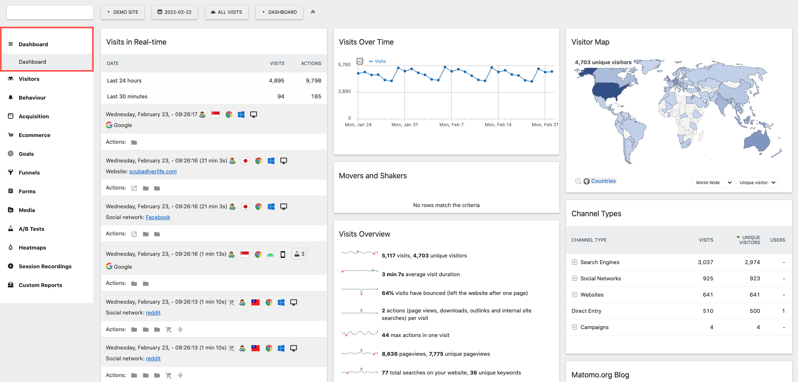
Task: Click the Windows OS icon in the 09:26:17 visit
Action: pyautogui.click(x=241, y=115)
